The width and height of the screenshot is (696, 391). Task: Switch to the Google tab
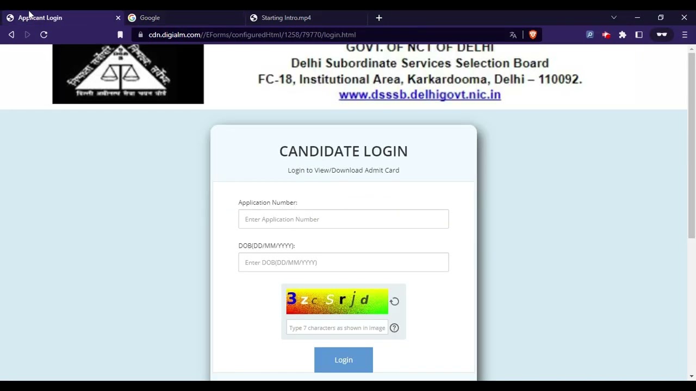click(x=185, y=18)
